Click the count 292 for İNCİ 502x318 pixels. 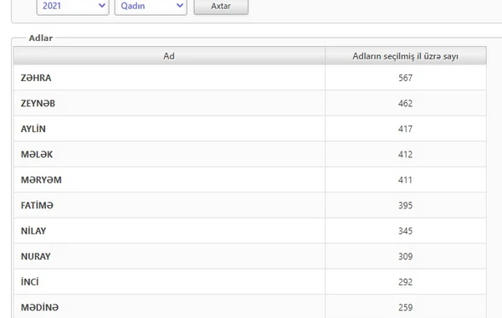[405, 282]
